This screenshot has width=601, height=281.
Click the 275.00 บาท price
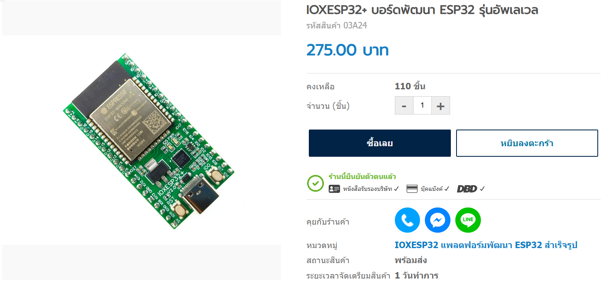pyautogui.click(x=347, y=50)
